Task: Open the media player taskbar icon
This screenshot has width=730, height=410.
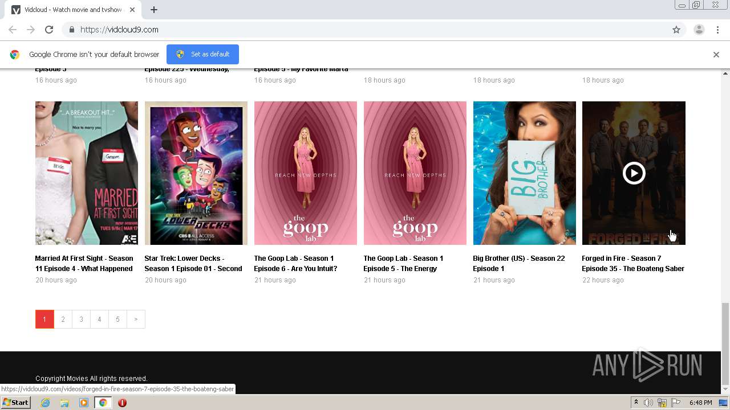Action: click(x=84, y=403)
